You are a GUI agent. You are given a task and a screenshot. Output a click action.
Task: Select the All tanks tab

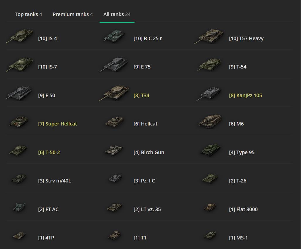117,14
